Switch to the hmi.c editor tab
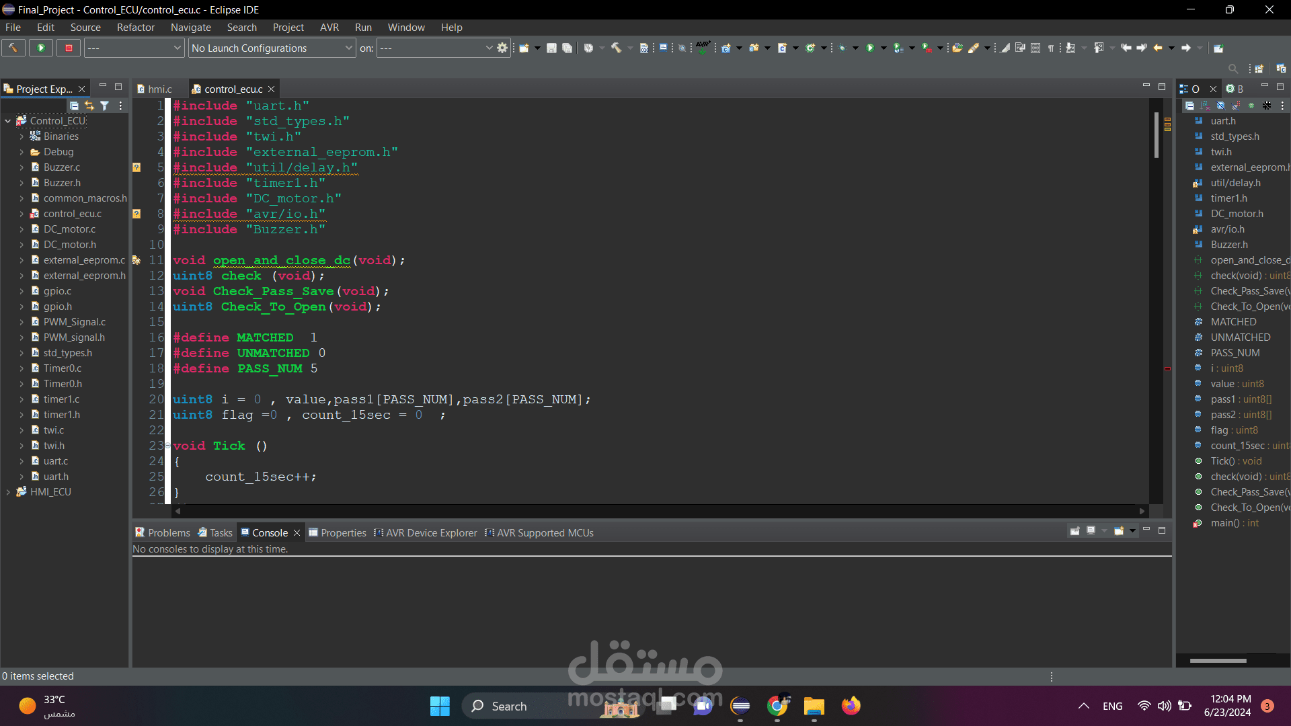This screenshot has width=1291, height=726. click(x=159, y=89)
